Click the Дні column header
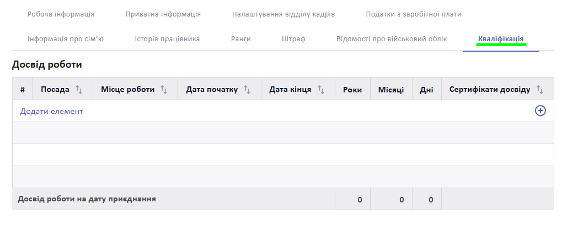Viewport: 562px width, 236px height. click(x=426, y=90)
